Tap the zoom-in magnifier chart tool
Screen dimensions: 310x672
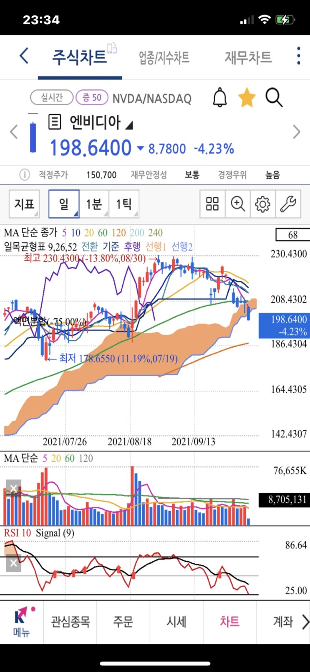coord(237,204)
